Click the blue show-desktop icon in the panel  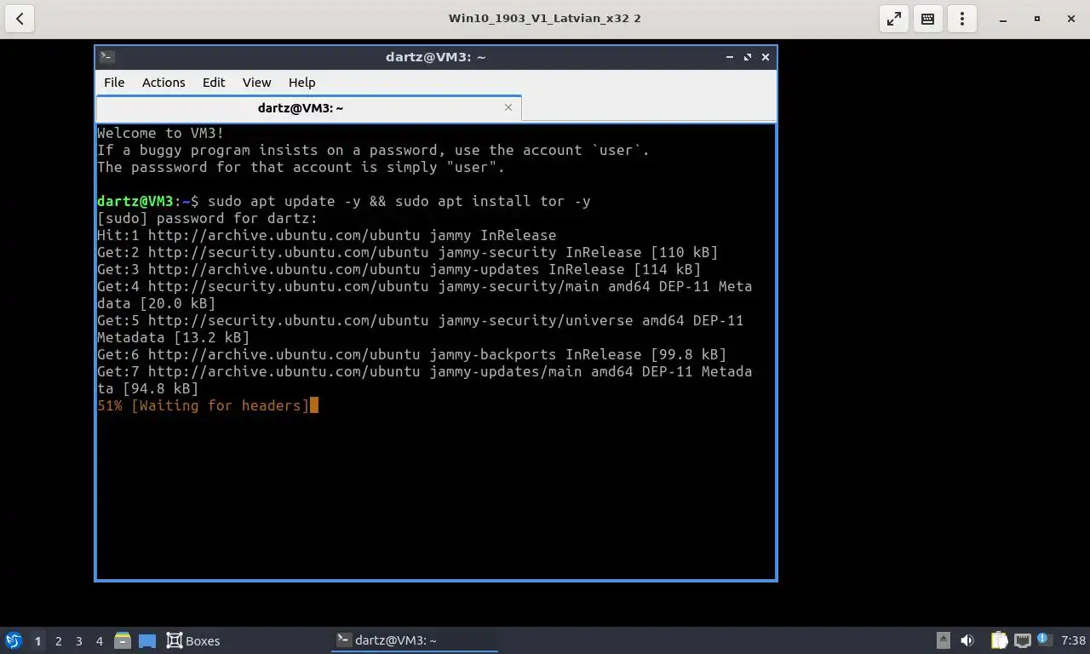147,640
